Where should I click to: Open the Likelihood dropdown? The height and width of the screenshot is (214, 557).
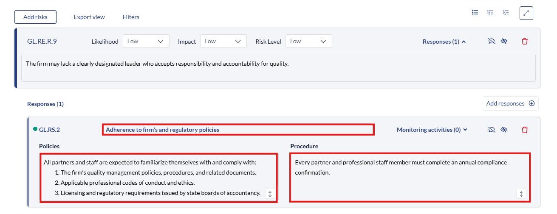(146, 42)
